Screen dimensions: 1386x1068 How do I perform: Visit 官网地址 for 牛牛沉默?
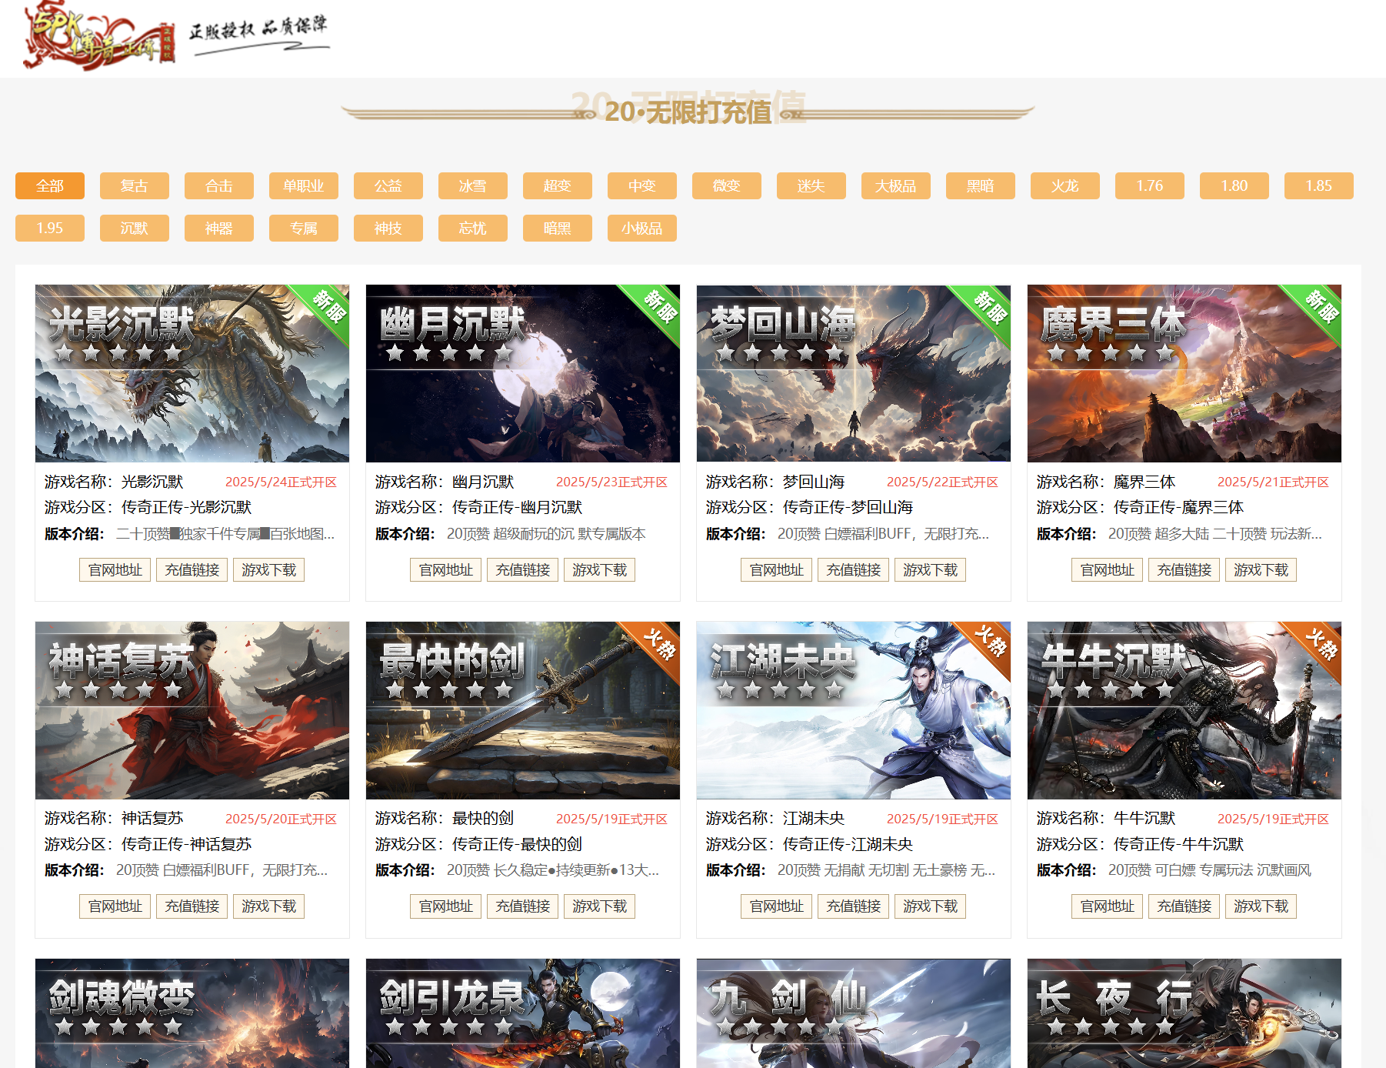1108,906
